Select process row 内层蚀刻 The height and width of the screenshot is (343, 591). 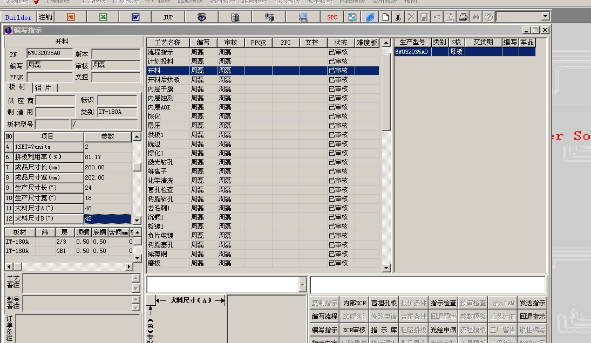point(262,98)
